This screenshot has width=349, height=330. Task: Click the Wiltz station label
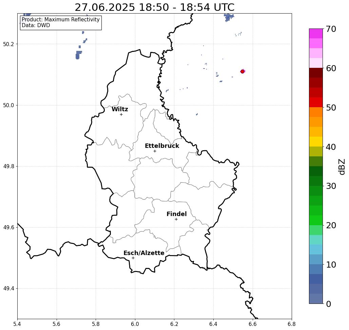coord(120,109)
